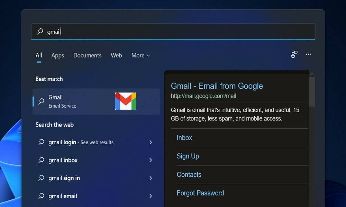Open the mail.google.com/mail URL
Screen dimensions: 346x207
(x=203, y=96)
